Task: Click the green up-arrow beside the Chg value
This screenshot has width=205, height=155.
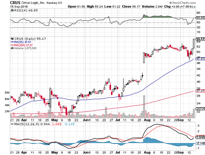Action: click(x=195, y=7)
